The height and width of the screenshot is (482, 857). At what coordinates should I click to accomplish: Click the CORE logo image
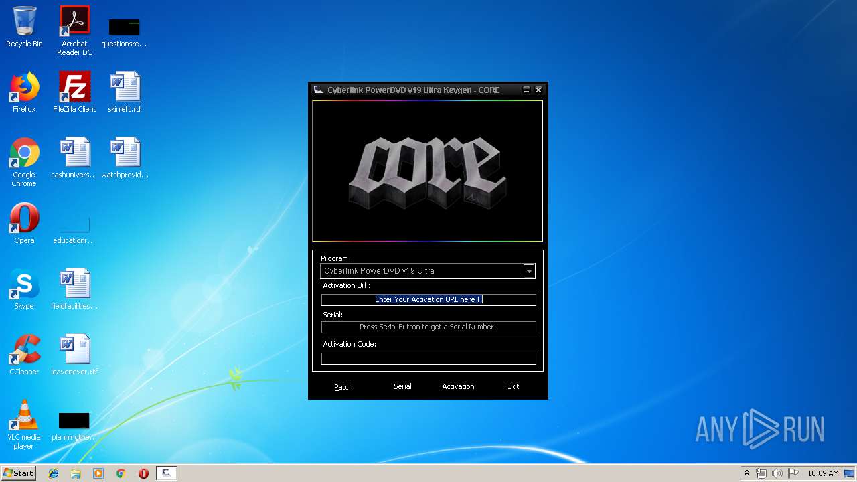tap(427, 171)
